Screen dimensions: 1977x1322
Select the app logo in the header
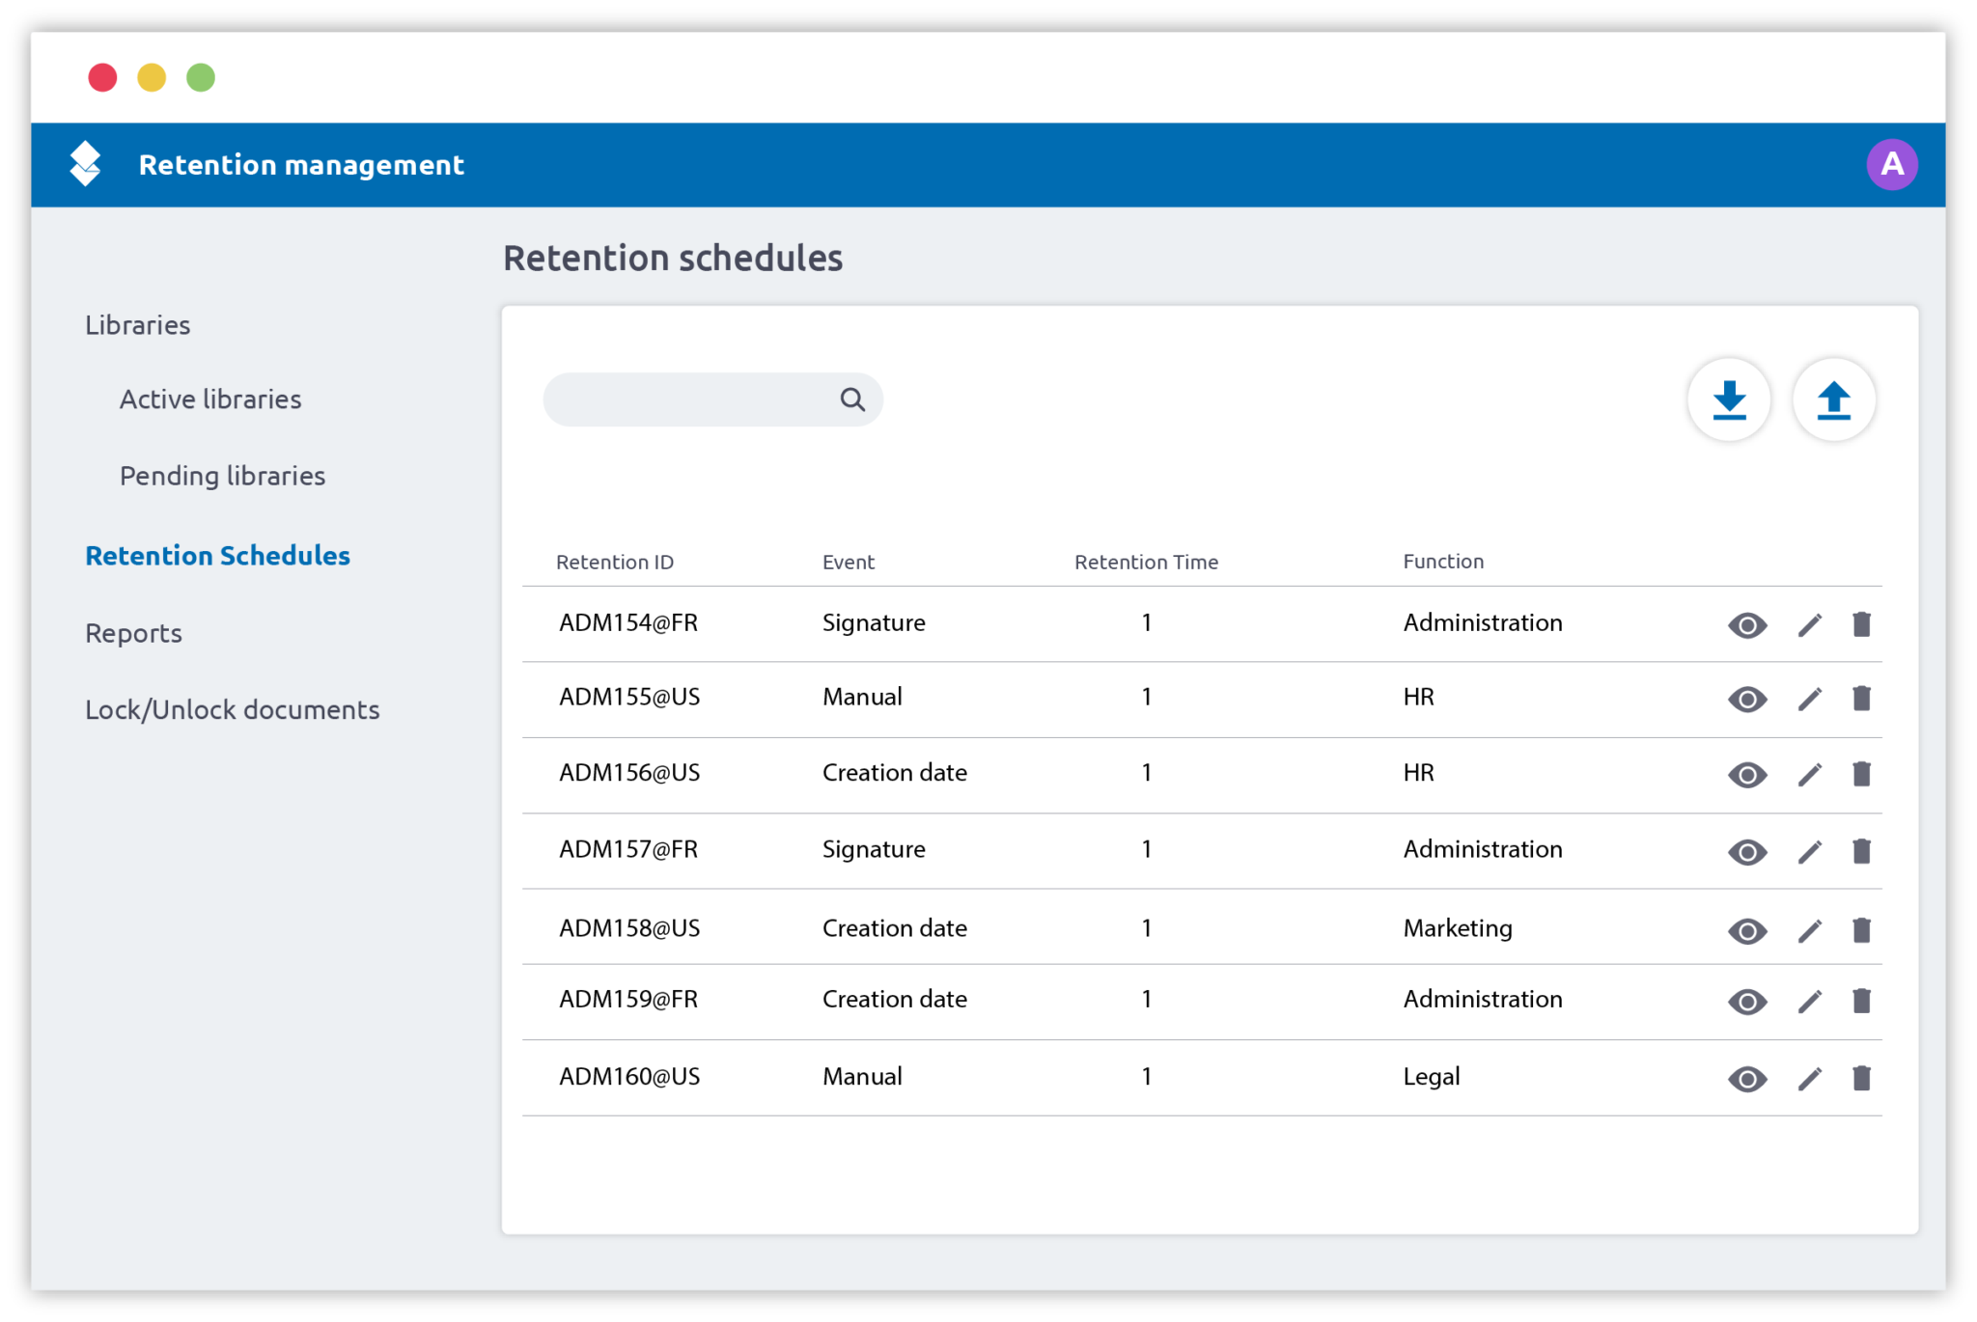(x=86, y=164)
